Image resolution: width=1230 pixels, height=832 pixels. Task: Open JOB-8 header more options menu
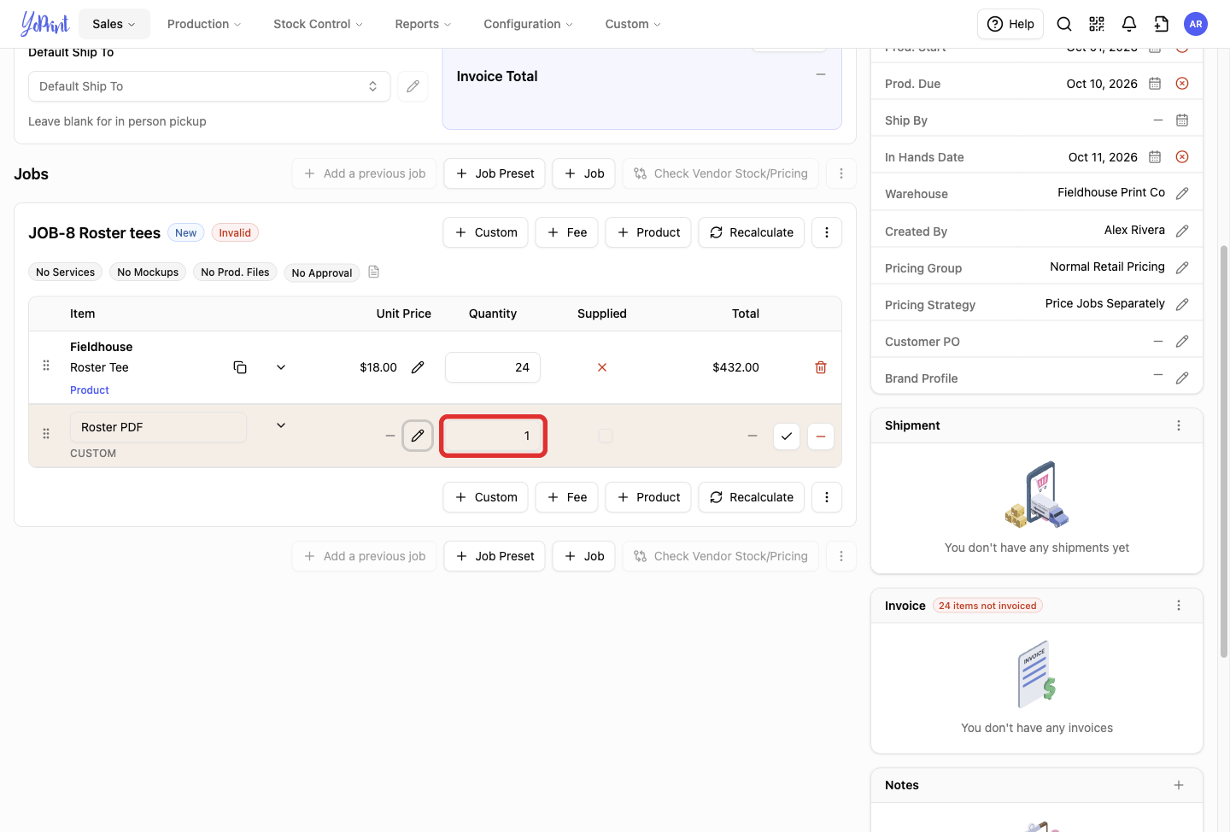(827, 232)
